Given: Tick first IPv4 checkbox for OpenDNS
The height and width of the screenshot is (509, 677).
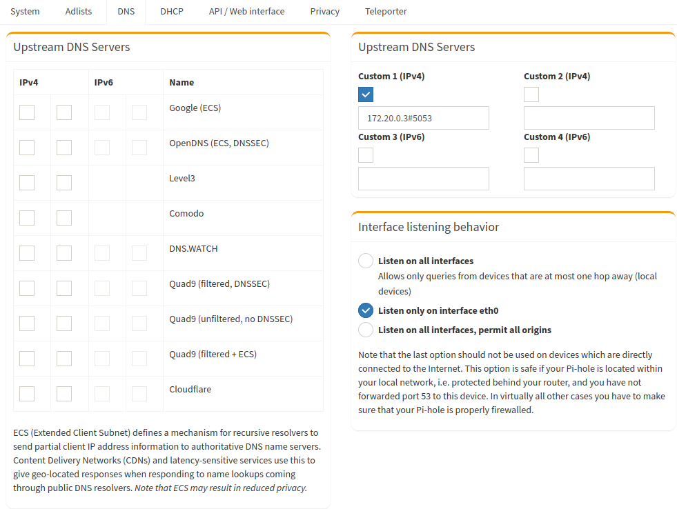Looking at the screenshot, I should tap(27, 148).
